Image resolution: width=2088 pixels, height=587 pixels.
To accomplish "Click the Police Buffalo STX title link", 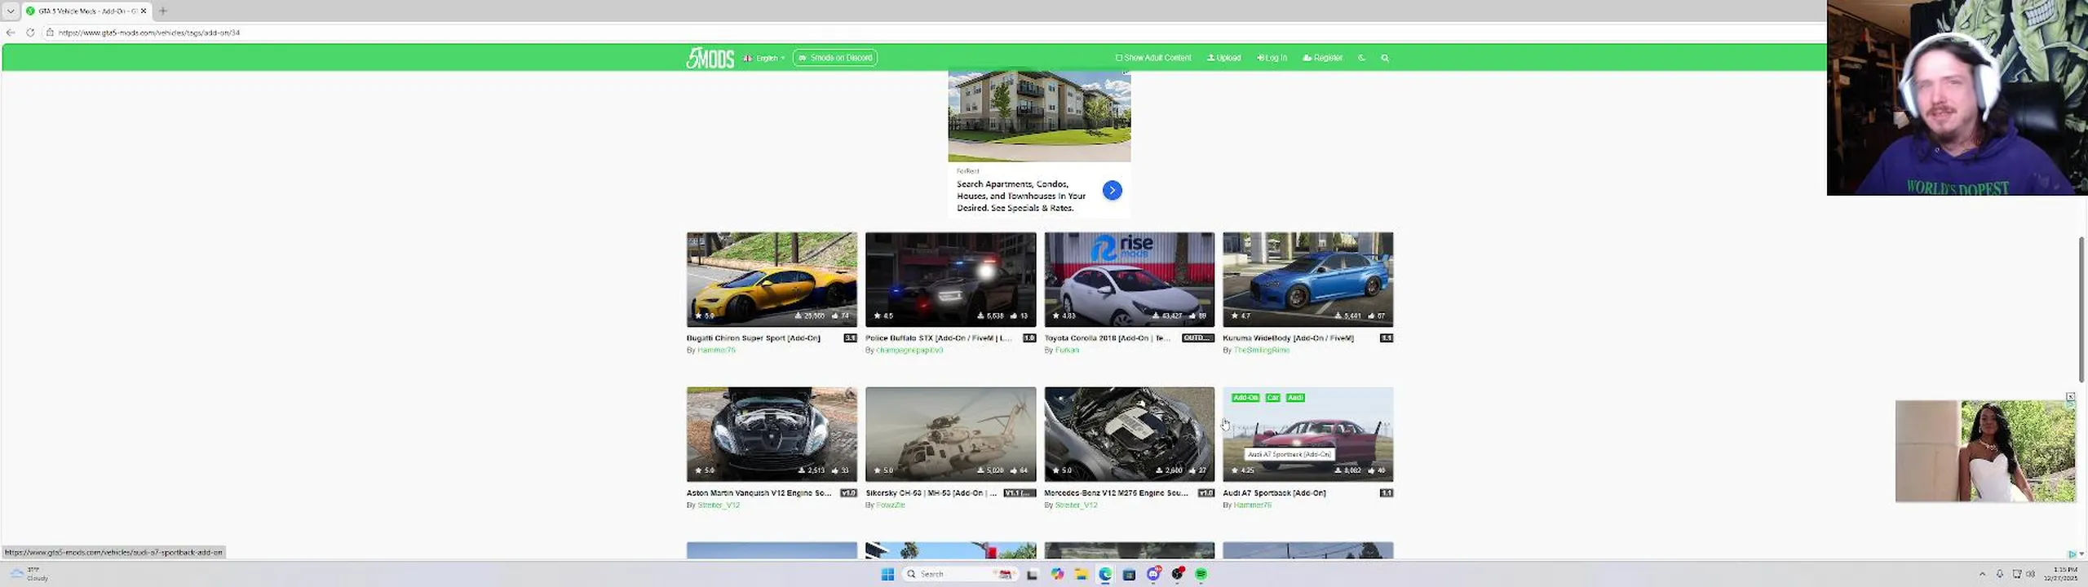I will [938, 338].
